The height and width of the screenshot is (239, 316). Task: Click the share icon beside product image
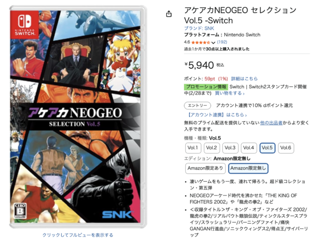click(x=169, y=14)
